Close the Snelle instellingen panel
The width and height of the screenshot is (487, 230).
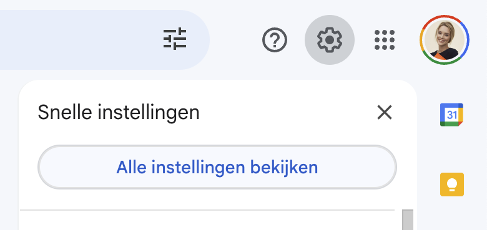385,112
